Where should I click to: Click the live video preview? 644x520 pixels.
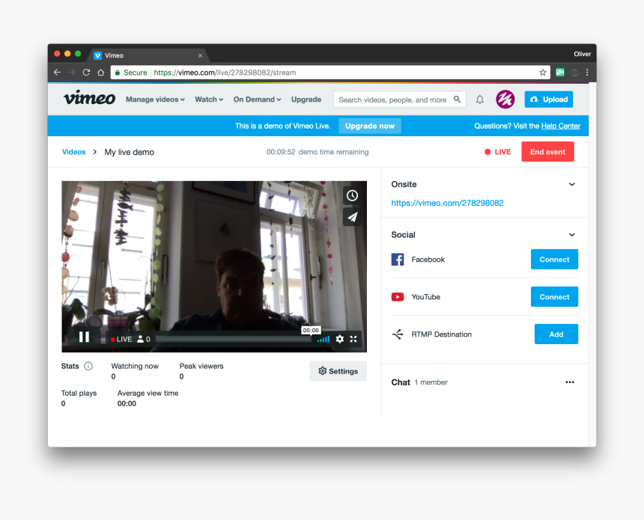click(214, 266)
